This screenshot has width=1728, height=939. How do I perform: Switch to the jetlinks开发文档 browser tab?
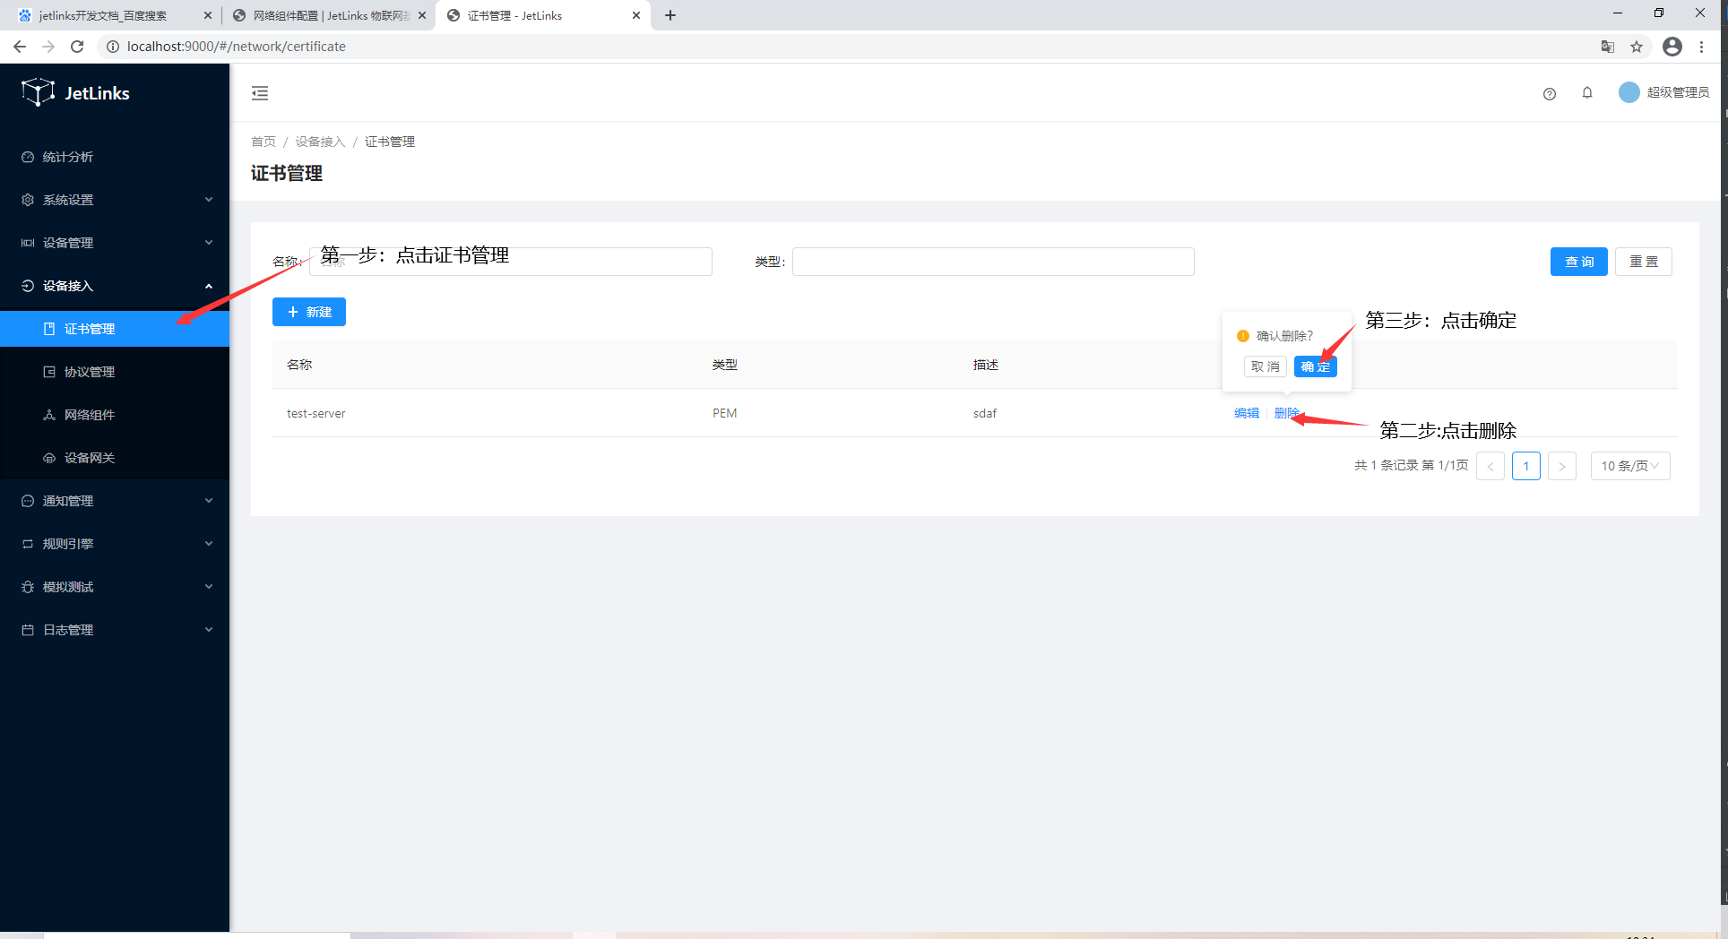103,15
